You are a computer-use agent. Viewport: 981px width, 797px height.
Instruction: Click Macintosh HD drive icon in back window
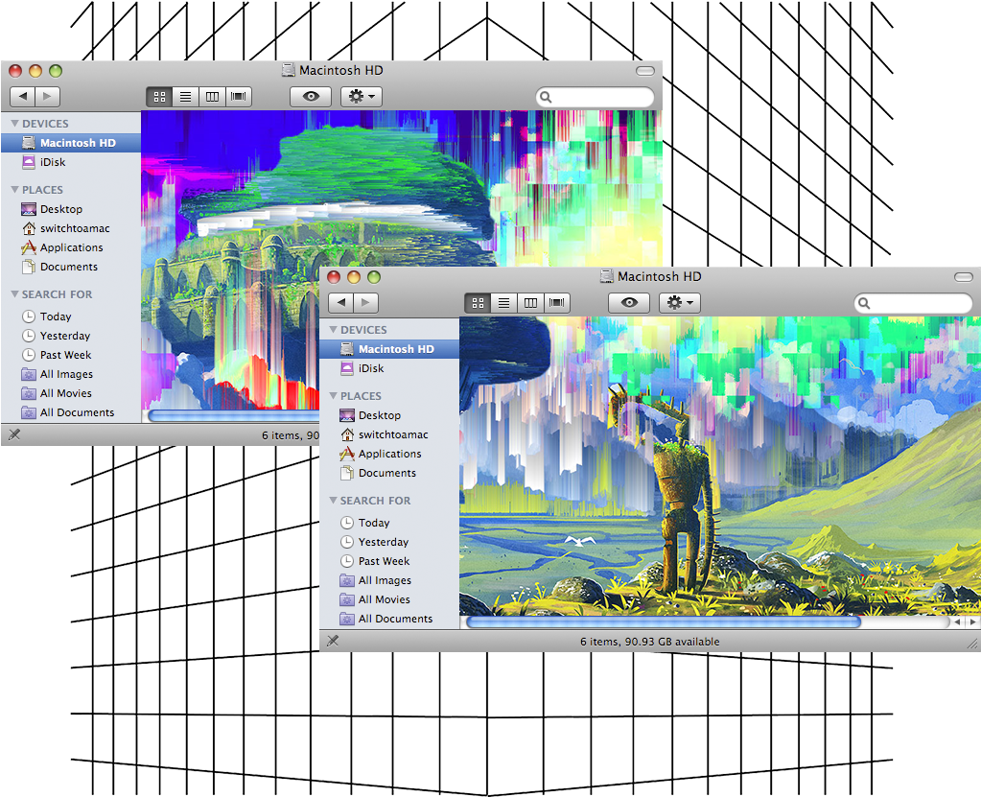[28, 143]
